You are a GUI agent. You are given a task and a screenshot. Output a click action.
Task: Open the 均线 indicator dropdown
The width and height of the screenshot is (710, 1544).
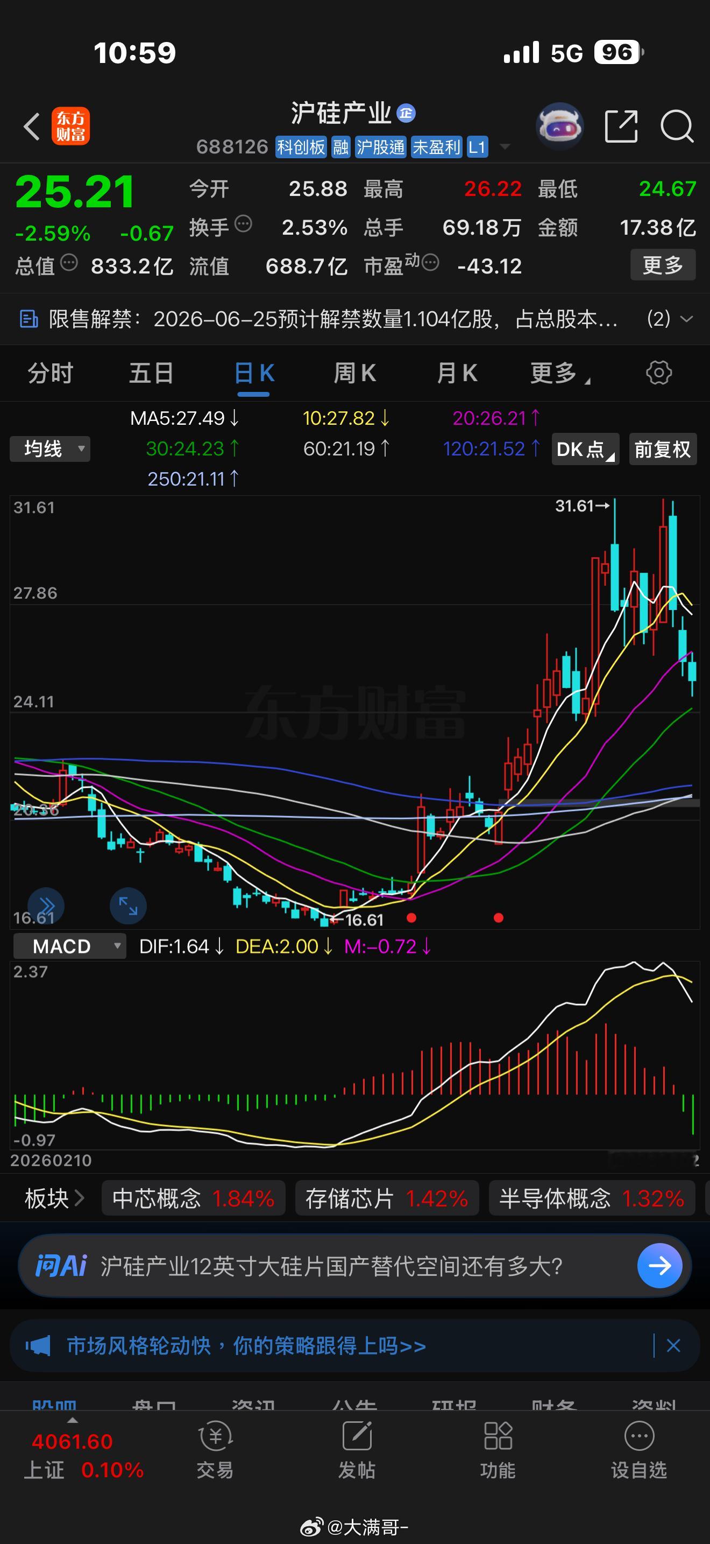pyautogui.click(x=49, y=449)
